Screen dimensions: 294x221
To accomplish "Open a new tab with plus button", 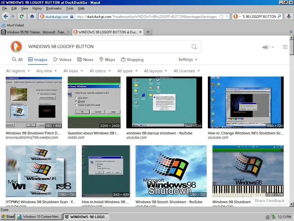I will (x=148, y=32).
